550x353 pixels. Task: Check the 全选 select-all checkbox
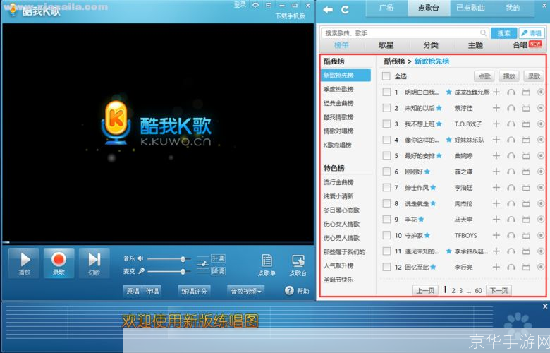(386, 76)
